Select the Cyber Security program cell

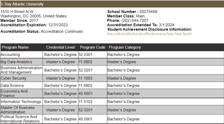(14, 78)
